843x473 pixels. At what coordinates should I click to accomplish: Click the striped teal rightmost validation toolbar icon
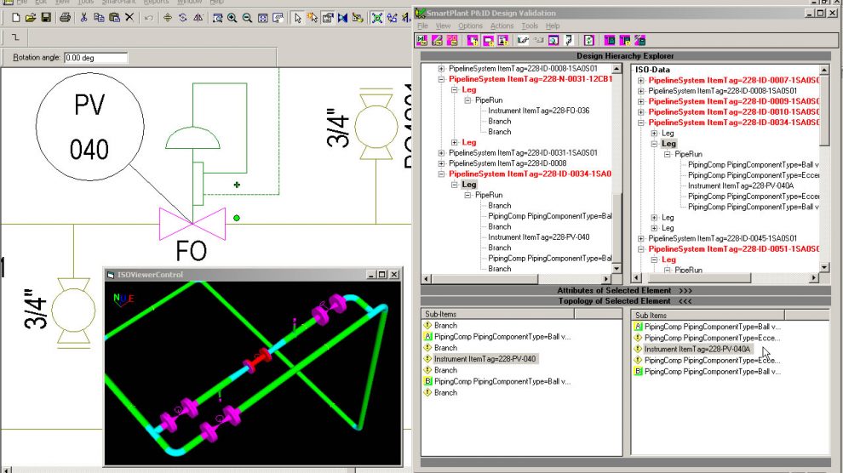[x=639, y=40]
